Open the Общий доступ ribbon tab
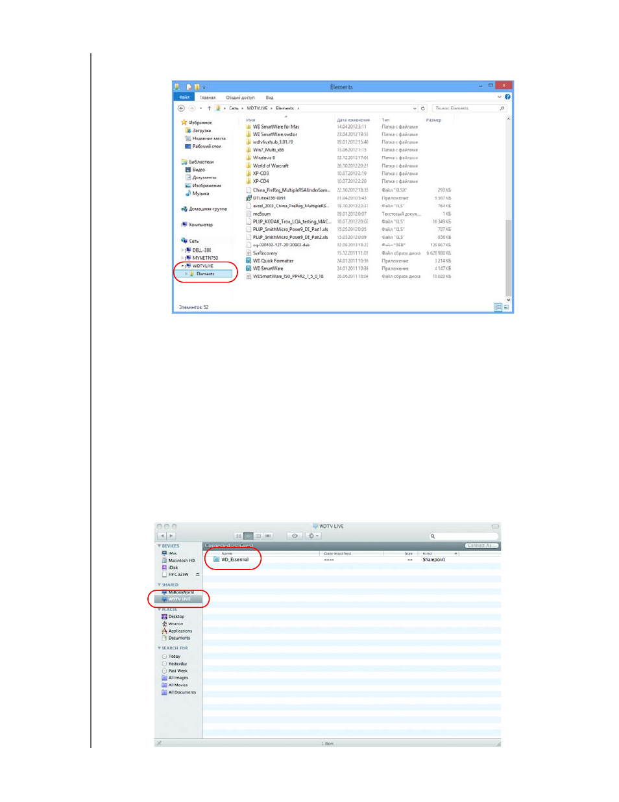 (240, 97)
